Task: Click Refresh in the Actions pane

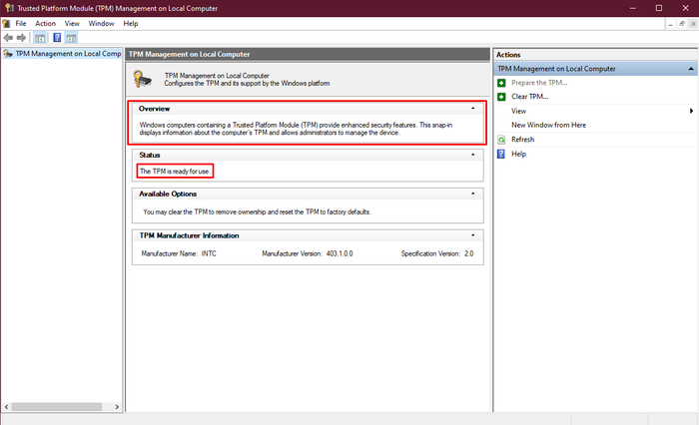Action: (x=522, y=139)
